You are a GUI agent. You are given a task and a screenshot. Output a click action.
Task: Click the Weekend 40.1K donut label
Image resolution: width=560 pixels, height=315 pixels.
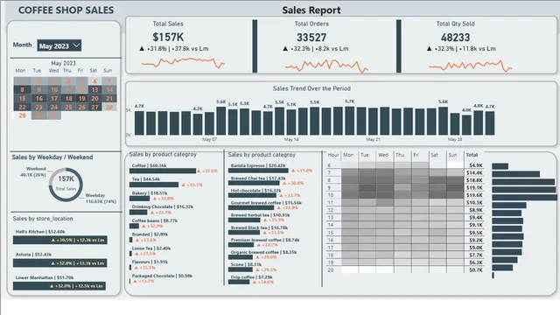[x=33, y=171]
